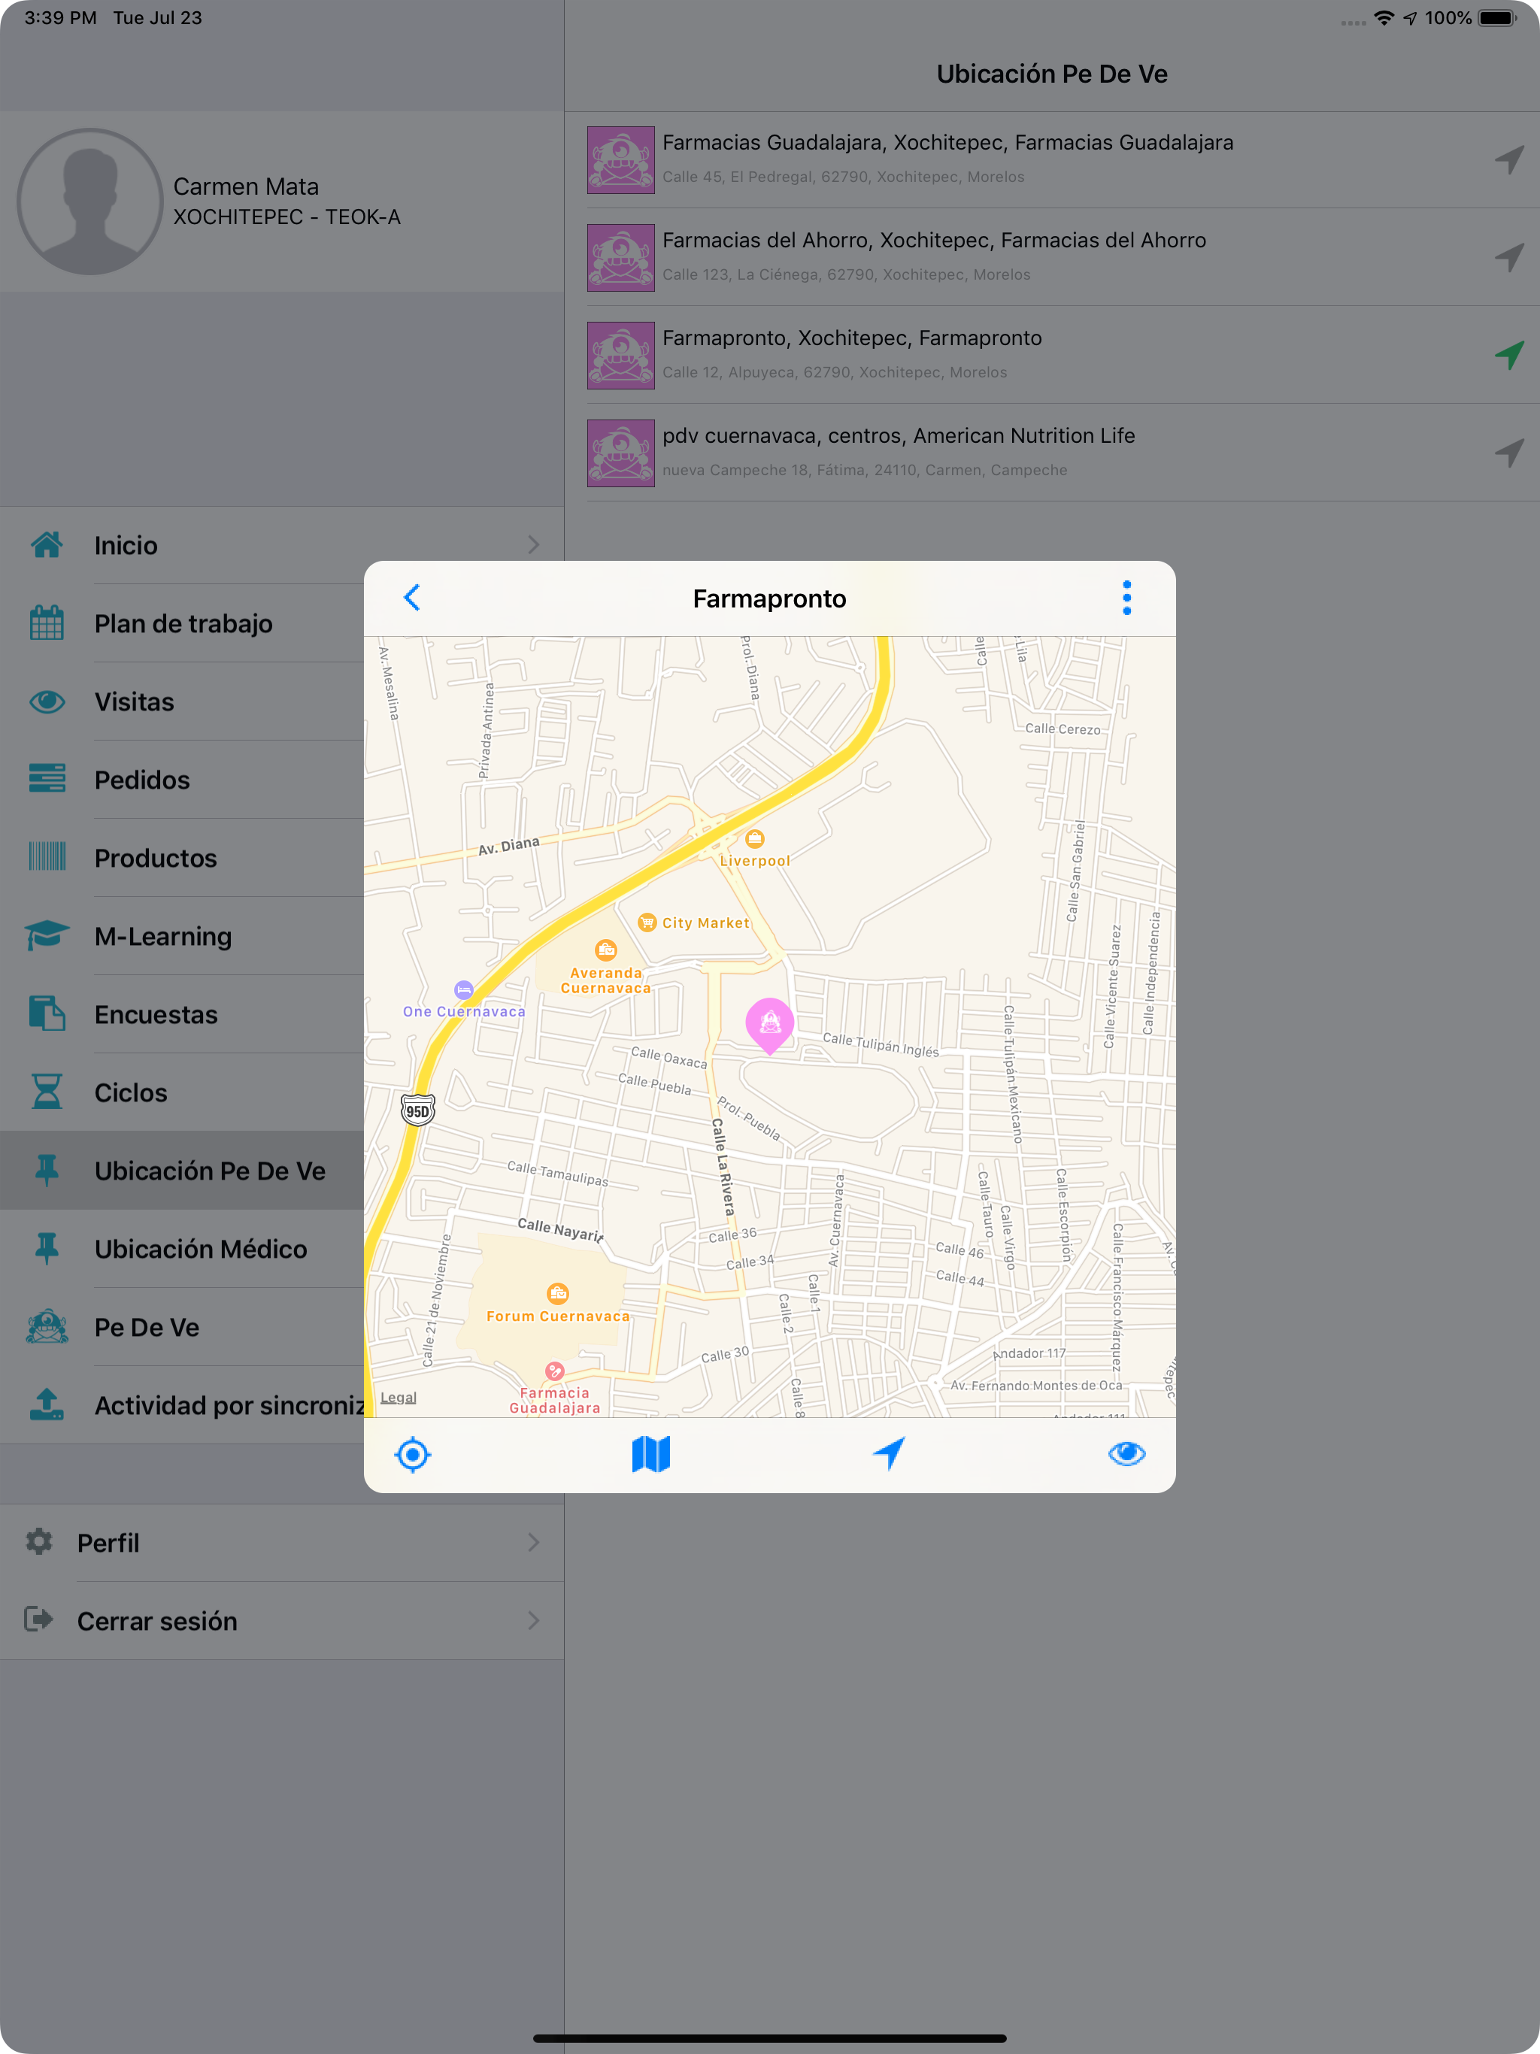Tap the Liverpool store marker on map
The image size is (1540, 2054).
coord(755,840)
